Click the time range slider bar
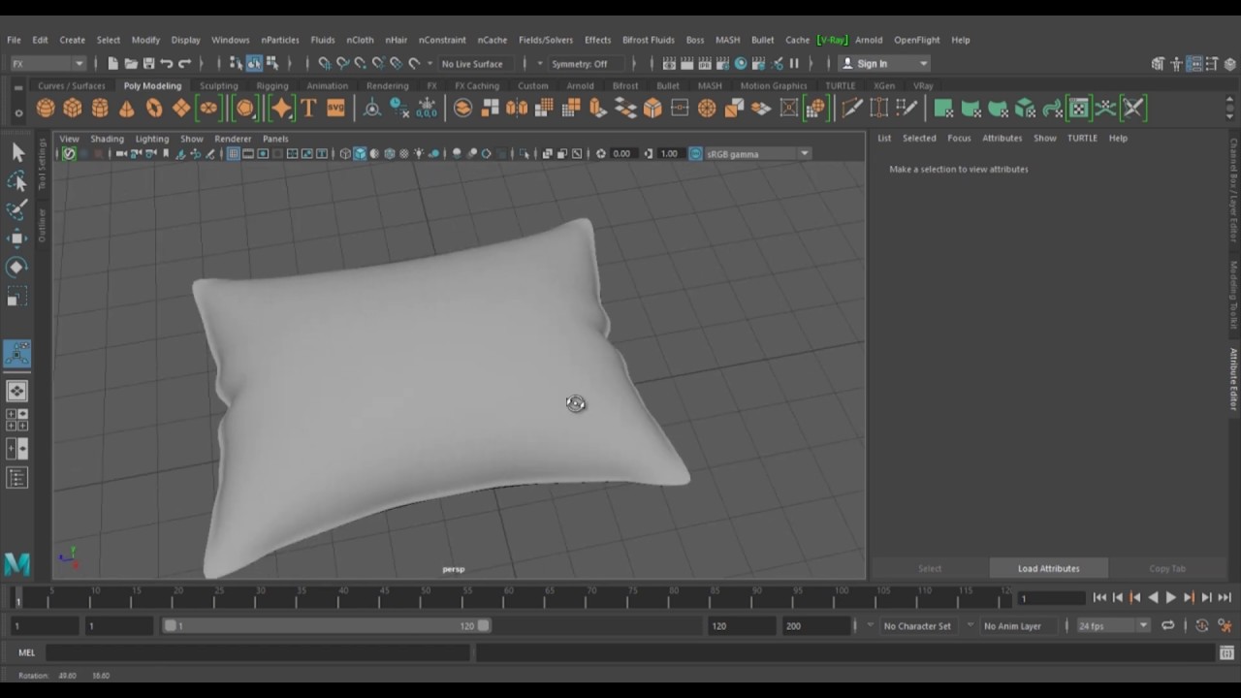This screenshot has width=1241, height=698. click(x=328, y=626)
